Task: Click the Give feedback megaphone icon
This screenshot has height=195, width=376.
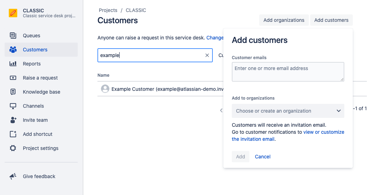Action: point(13,176)
